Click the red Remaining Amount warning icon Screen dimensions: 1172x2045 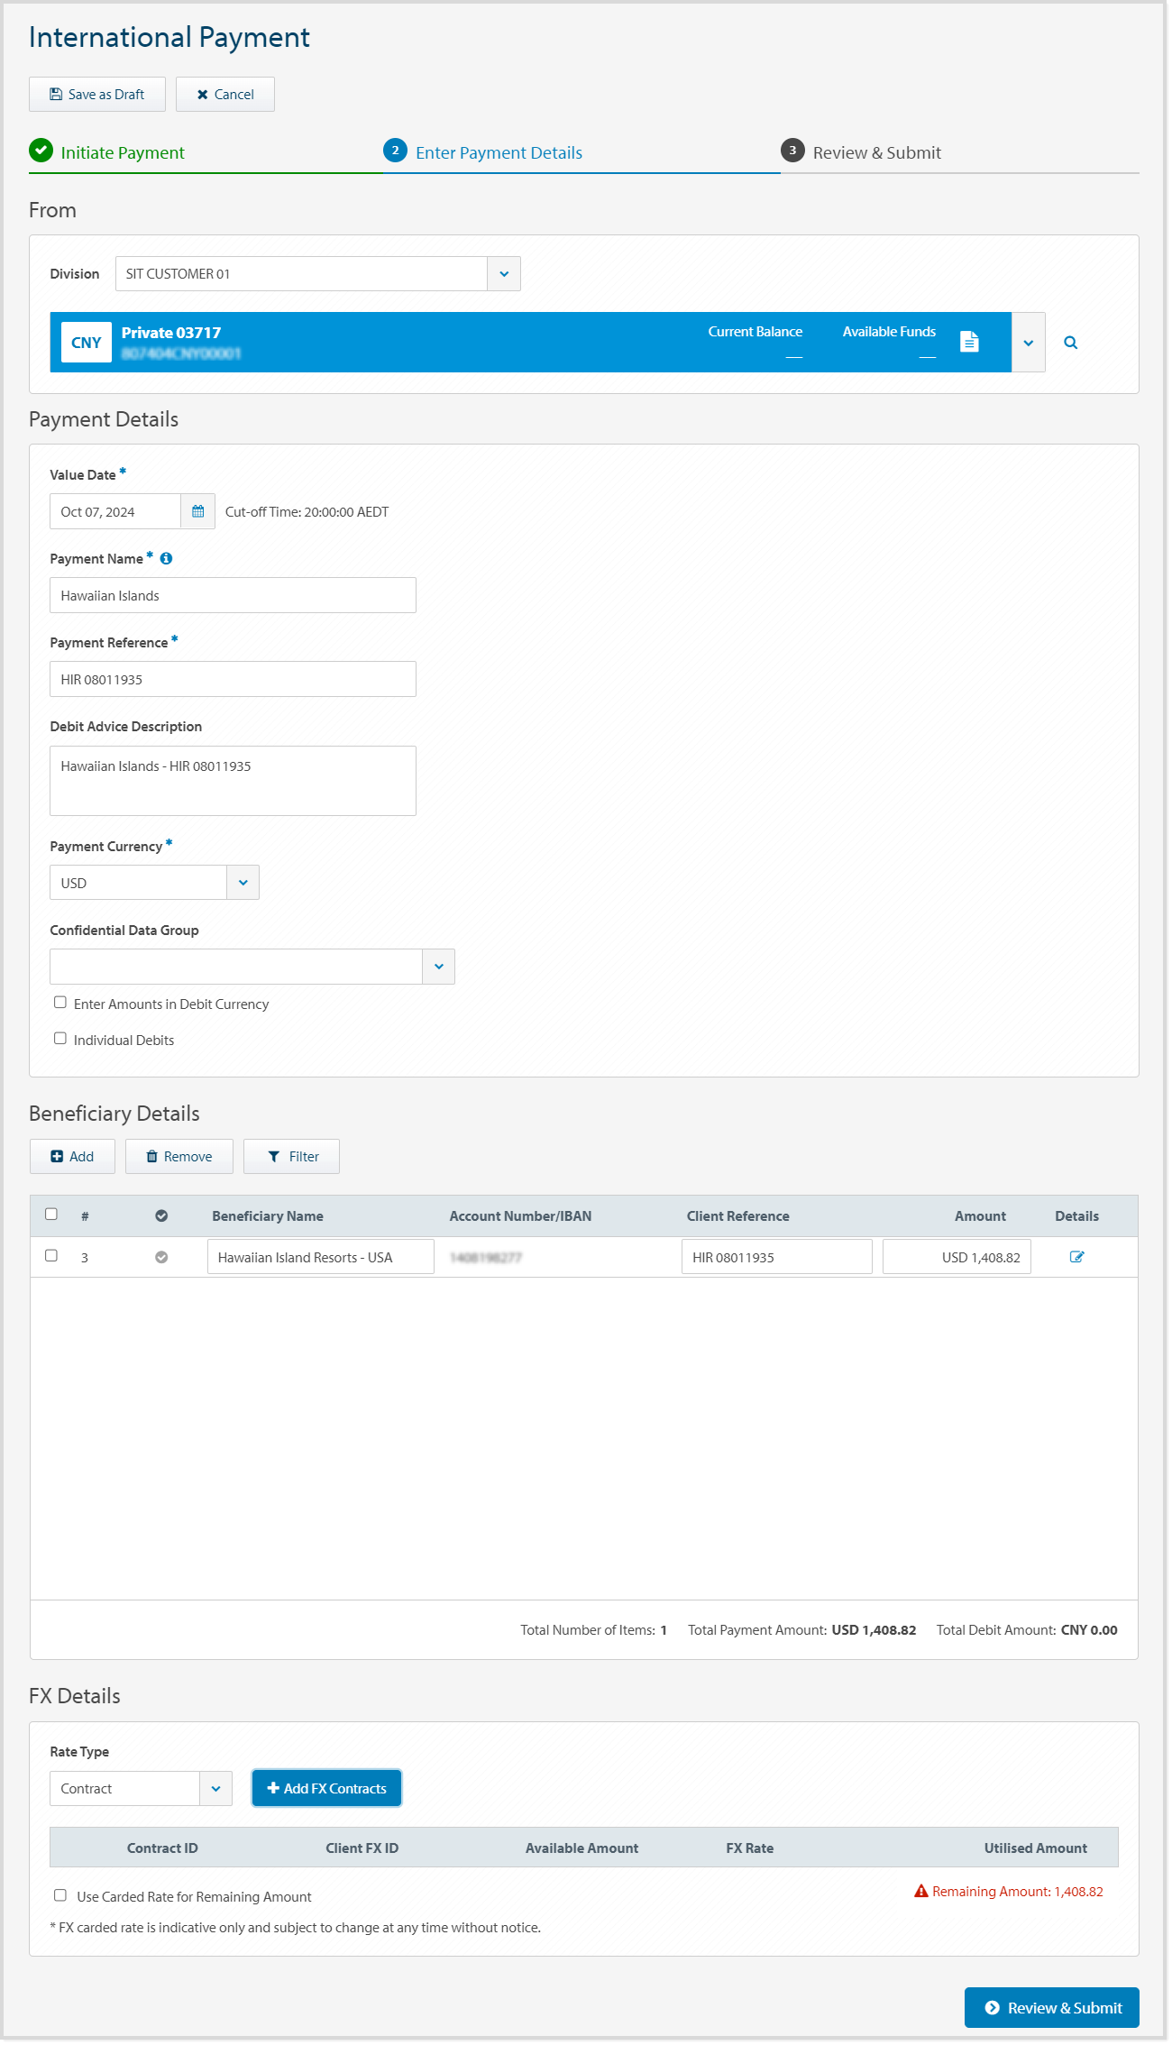[920, 1892]
